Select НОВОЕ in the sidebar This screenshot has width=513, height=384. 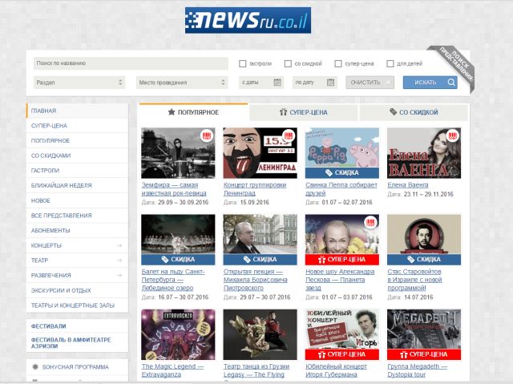[x=77, y=200]
